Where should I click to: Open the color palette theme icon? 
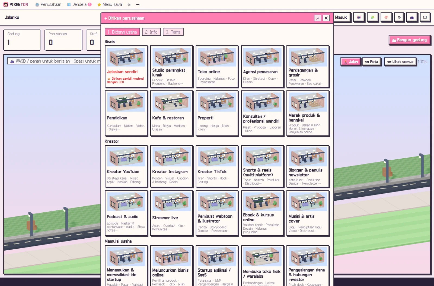[x=386, y=17]
